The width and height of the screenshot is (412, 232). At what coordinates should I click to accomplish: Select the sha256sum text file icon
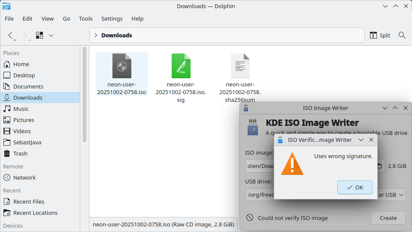point(240,66)
